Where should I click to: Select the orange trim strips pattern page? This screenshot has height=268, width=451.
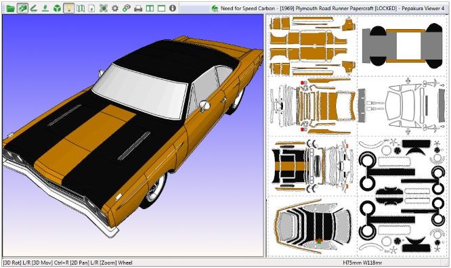312,106
